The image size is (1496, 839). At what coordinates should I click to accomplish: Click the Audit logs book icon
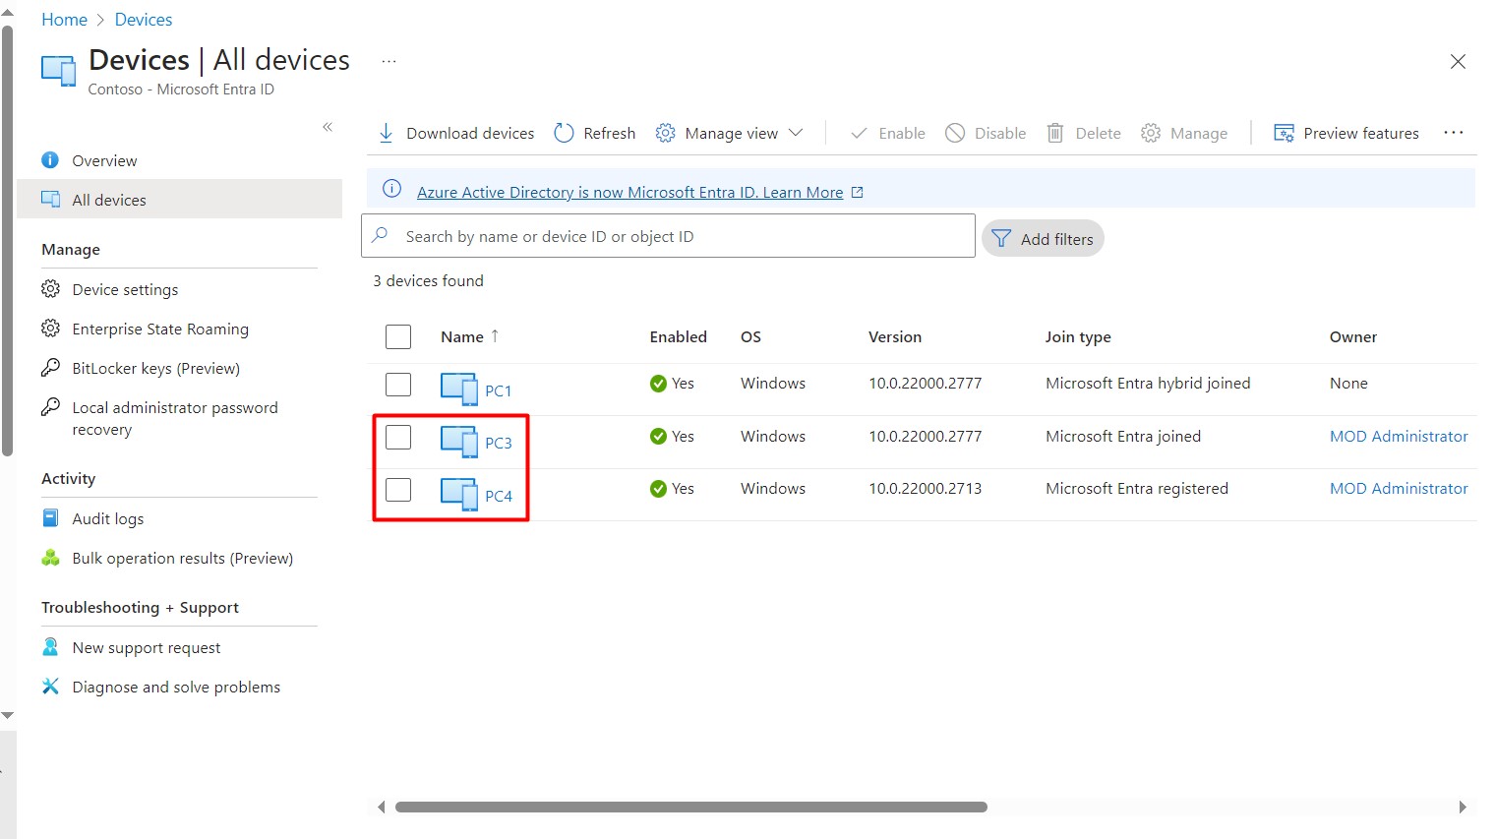pyautogui.click(x=50, y=517)
